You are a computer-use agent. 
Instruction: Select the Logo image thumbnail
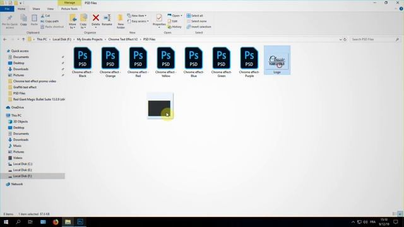[277, 61]
